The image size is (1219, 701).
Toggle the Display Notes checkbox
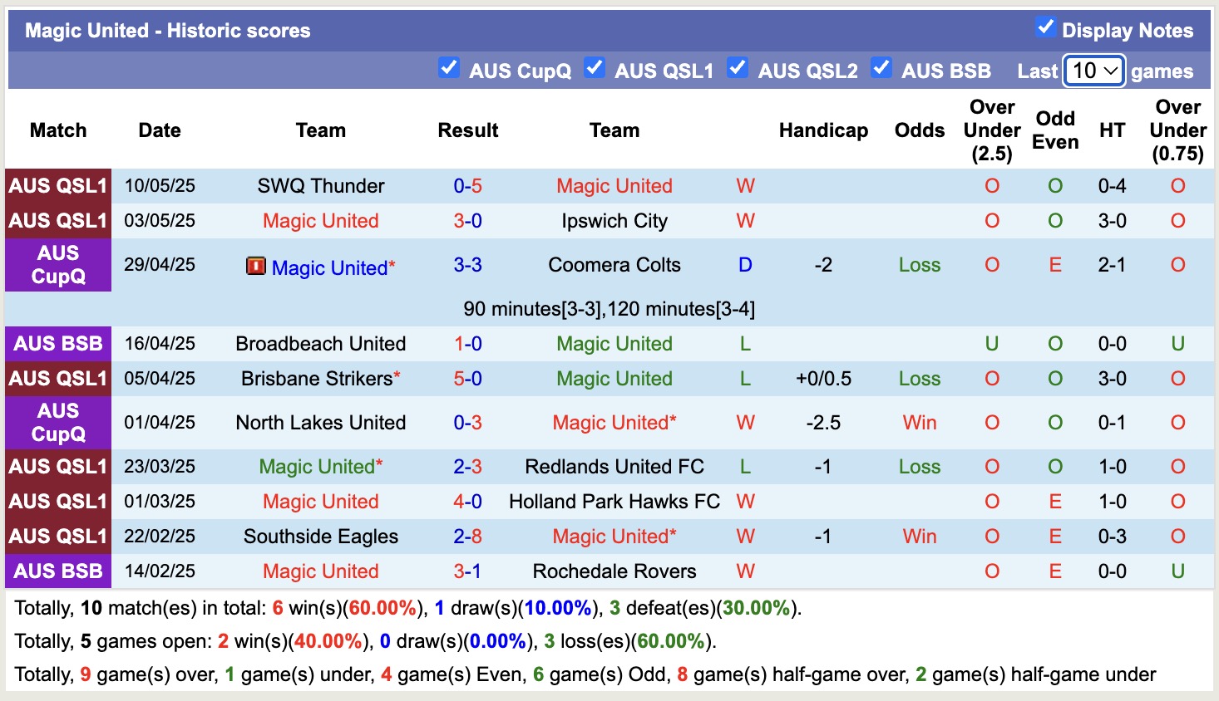[1045, 27]
